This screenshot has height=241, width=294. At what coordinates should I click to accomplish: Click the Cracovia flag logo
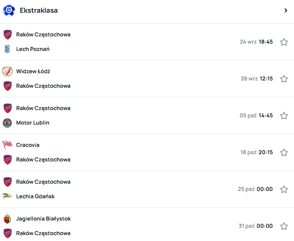7,145
